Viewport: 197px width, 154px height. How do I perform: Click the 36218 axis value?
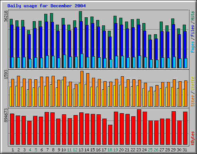coord(6,16)
